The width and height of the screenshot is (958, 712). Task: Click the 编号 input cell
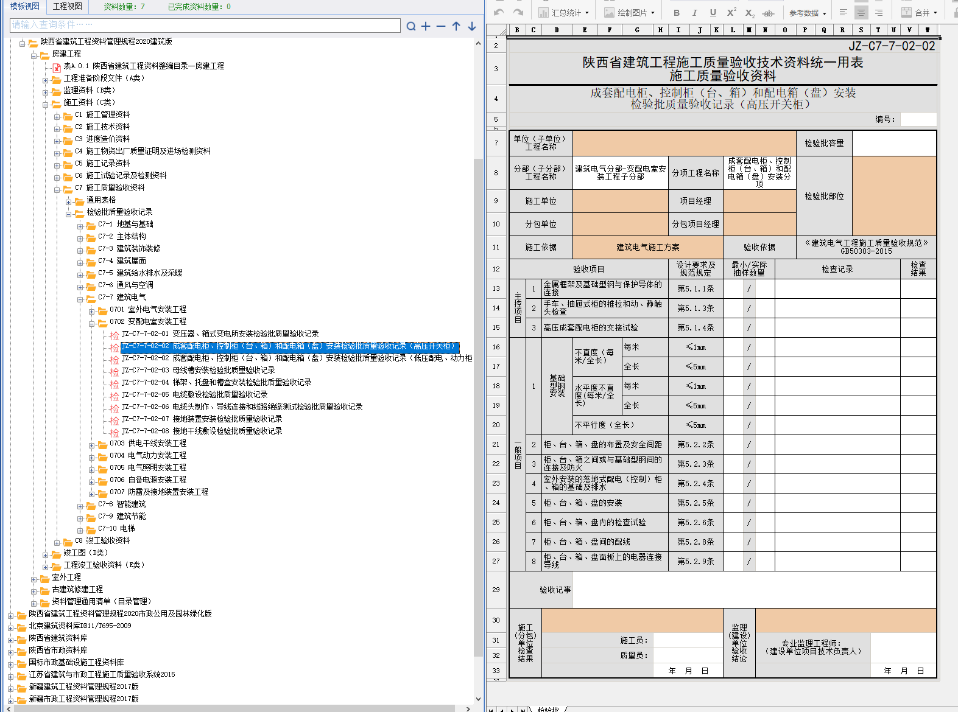coord(918,119)
